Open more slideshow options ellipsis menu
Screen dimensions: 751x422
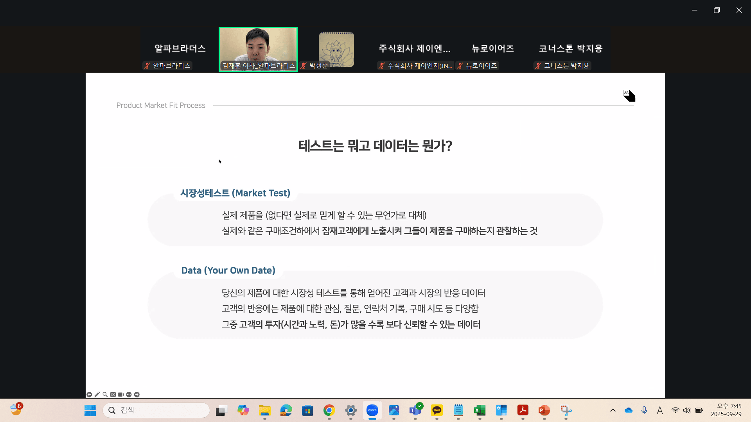click(129, 395)
